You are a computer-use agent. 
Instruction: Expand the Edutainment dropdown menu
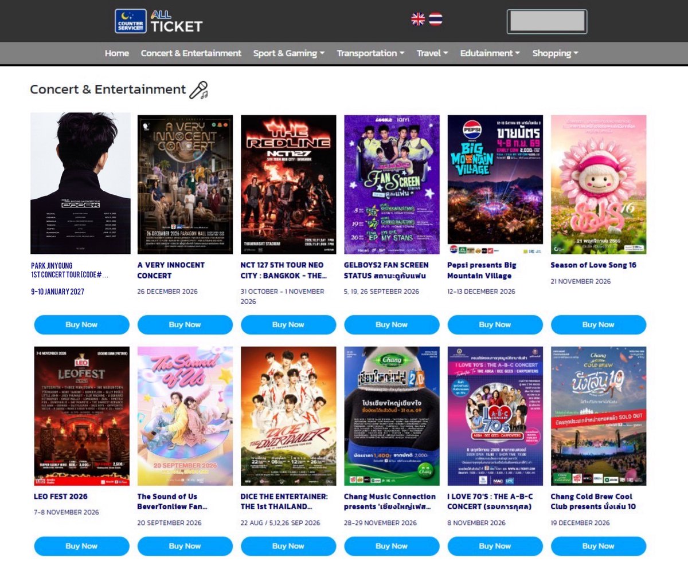pyautogui.click(x=490, y=53)
